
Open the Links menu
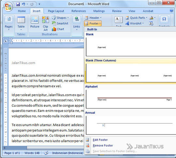77,24
